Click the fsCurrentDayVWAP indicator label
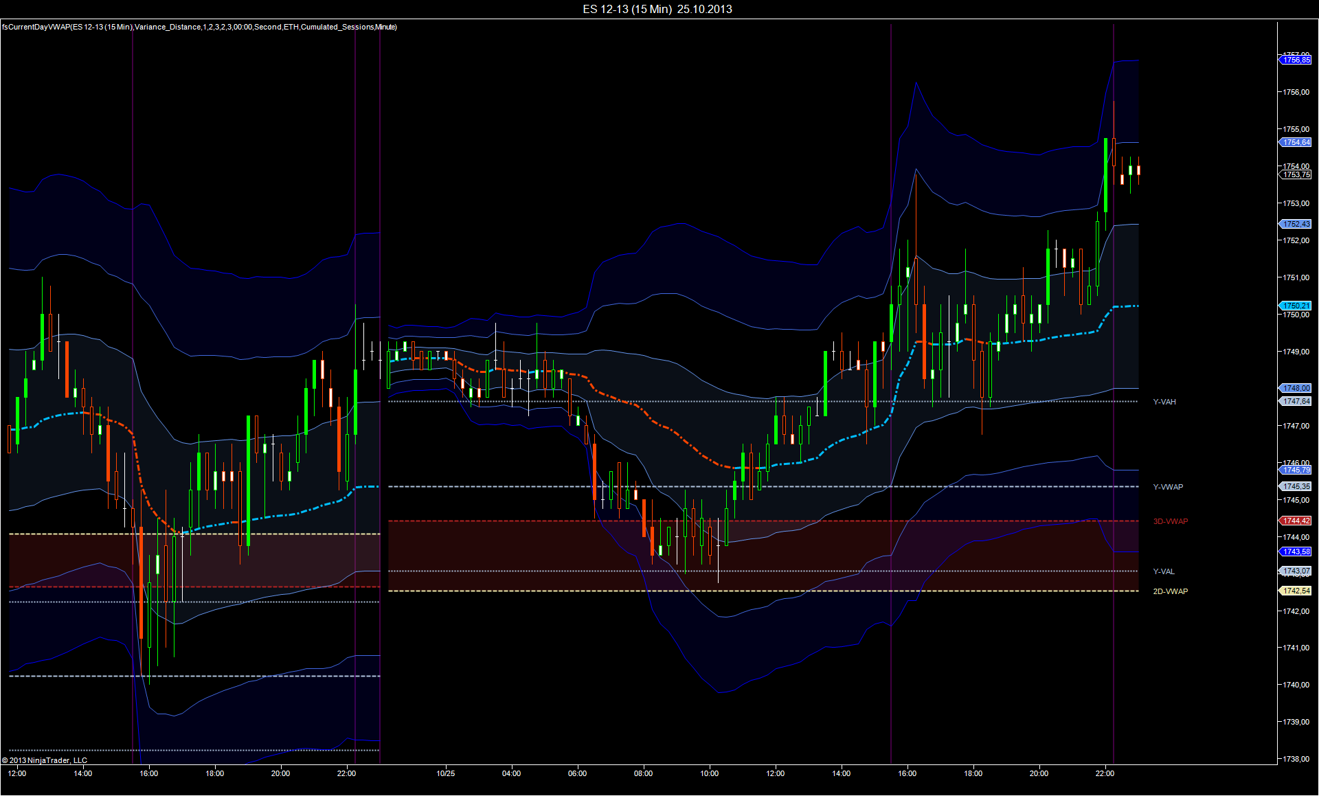Viewport: 1319px width, 796px height. [x=199, y=27]
